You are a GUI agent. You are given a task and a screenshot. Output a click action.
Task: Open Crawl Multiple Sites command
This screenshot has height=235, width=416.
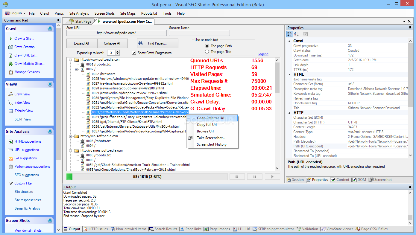click(29, 64)
